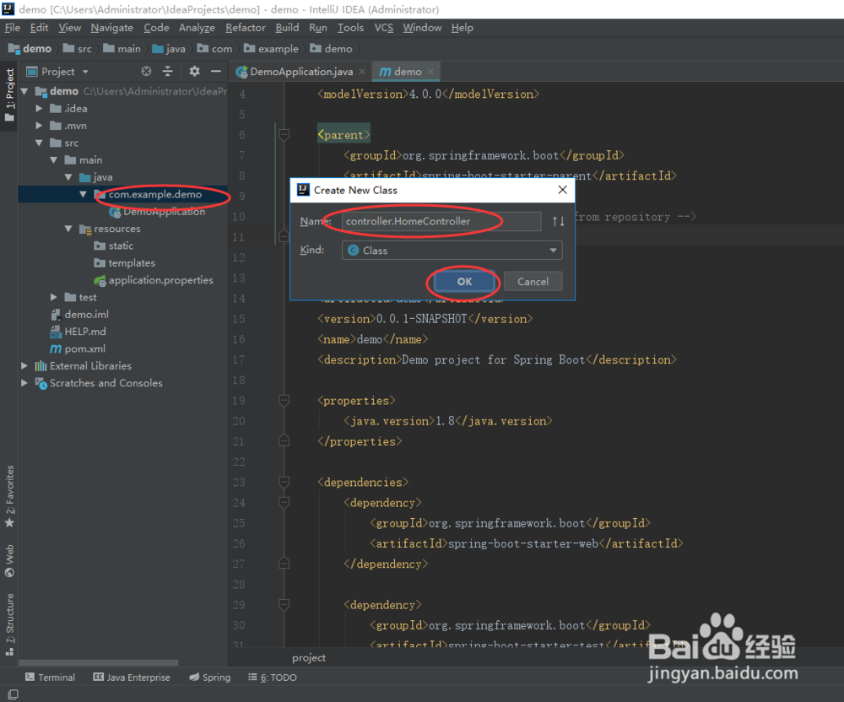Toggle the 1: Project side tool window

click(9, 94)
